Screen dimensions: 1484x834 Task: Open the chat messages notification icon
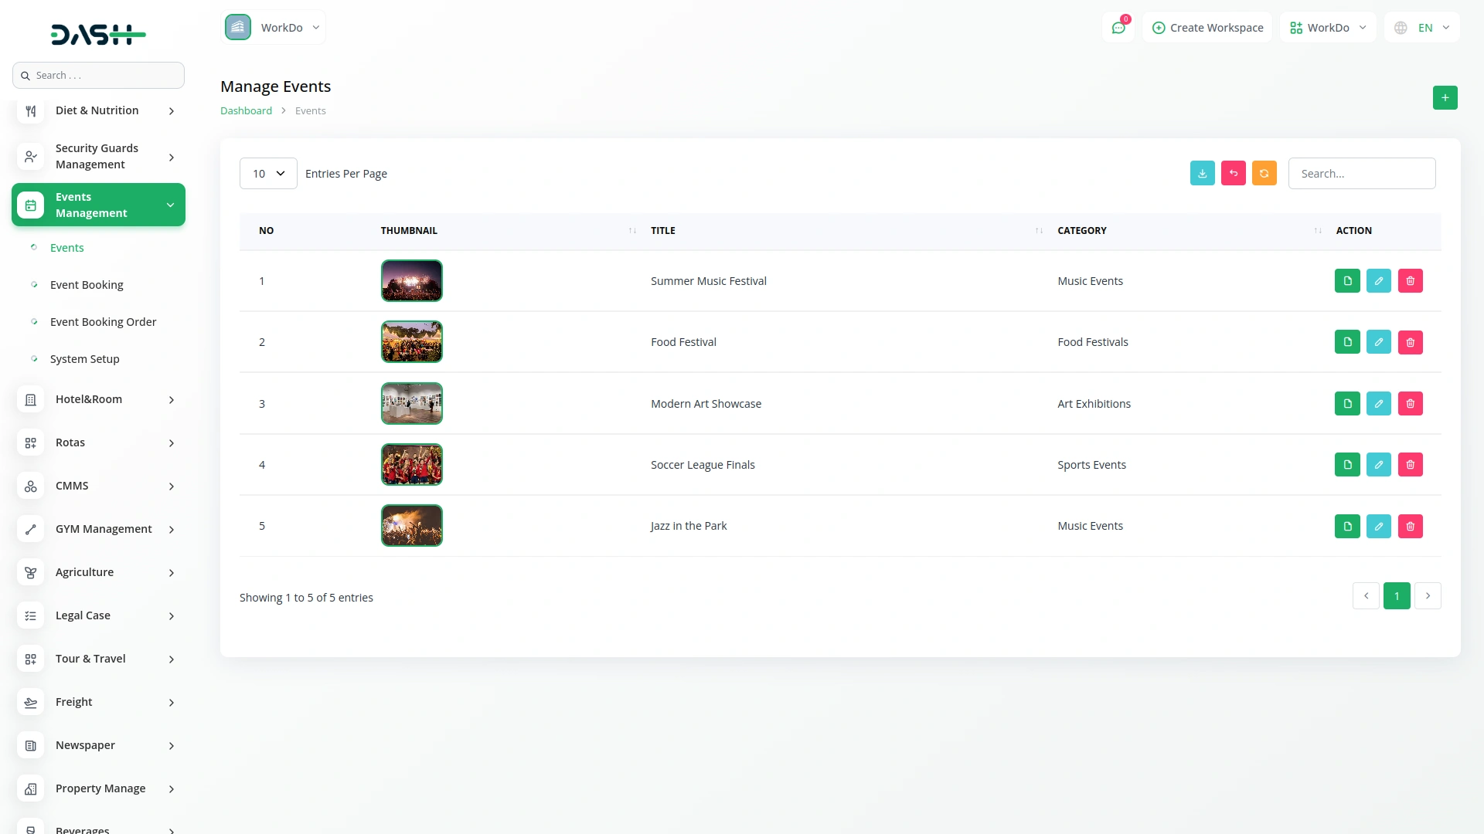click(1118, 28)
